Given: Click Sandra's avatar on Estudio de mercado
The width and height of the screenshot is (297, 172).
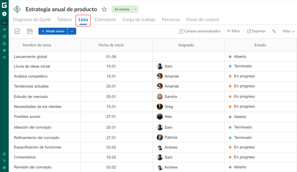Looking at the screenshot, I should 160,97.
